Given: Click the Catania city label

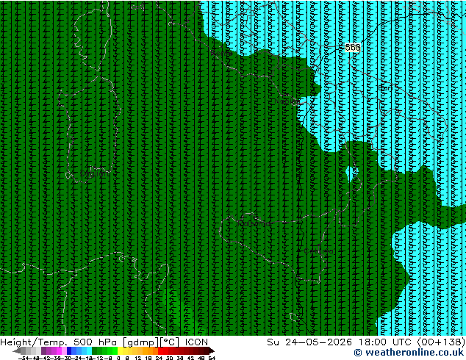Looking at the screenshot, I should [318, 251].
